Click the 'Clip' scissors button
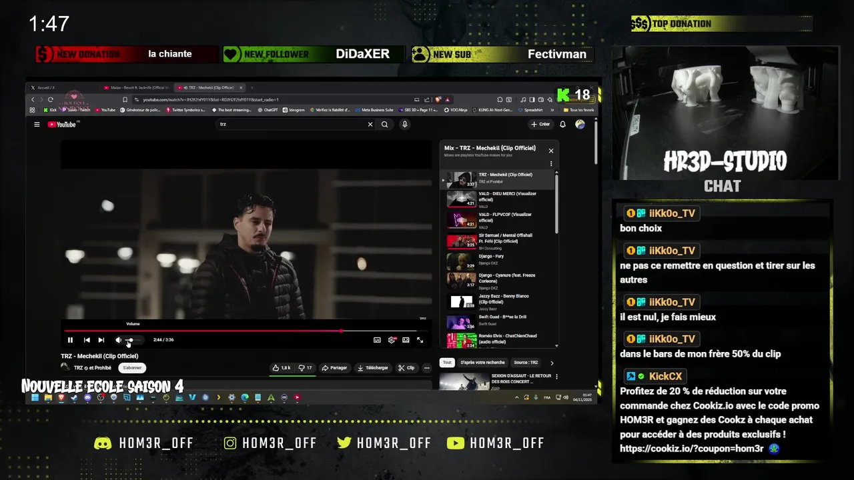 point(406,367)
